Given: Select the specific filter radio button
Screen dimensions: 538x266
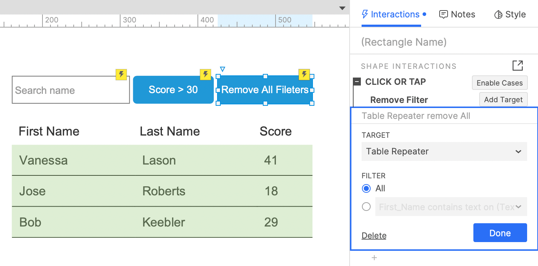Looking at the screenshot, I should 366,207.
